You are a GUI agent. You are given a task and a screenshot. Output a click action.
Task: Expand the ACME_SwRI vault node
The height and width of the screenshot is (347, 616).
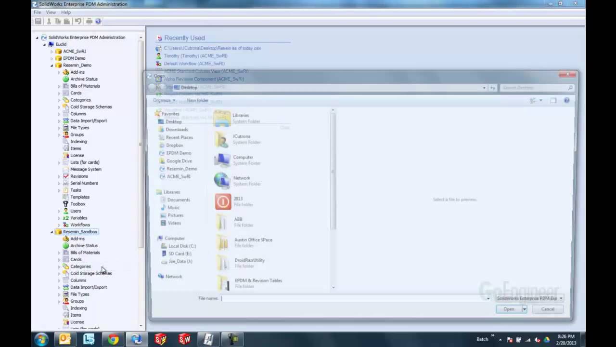coord(52,51)
